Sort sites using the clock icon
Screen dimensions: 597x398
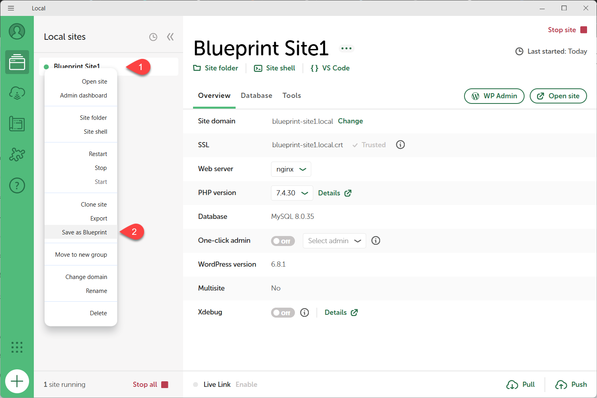153,37
